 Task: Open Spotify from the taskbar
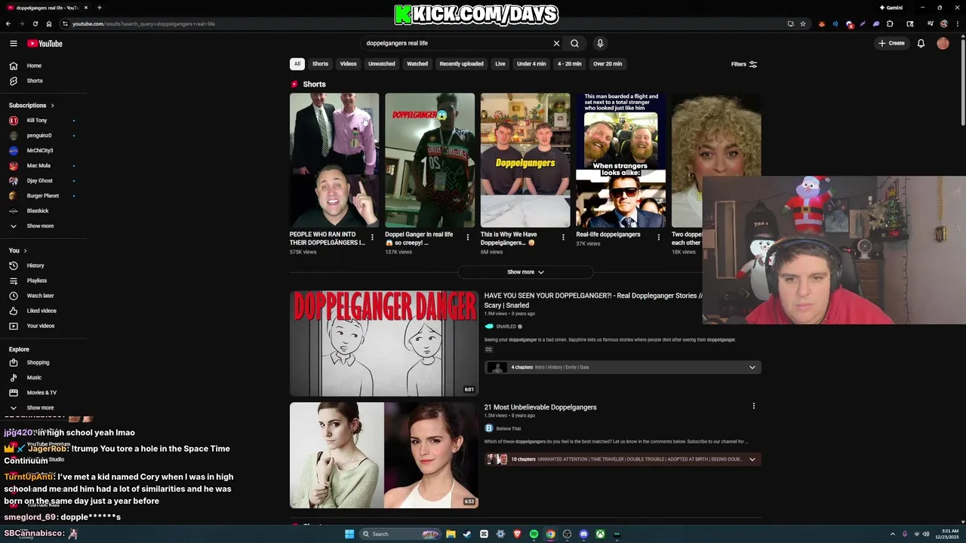coord(534,534)
